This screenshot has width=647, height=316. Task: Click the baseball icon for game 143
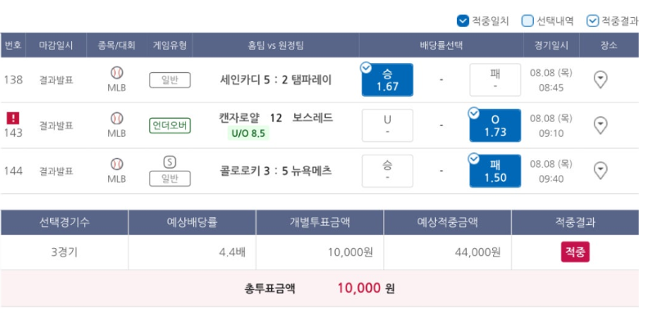(117, 119)
